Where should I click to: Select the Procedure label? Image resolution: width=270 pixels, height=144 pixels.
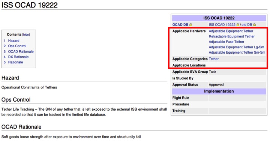click(x=181, y=104)
